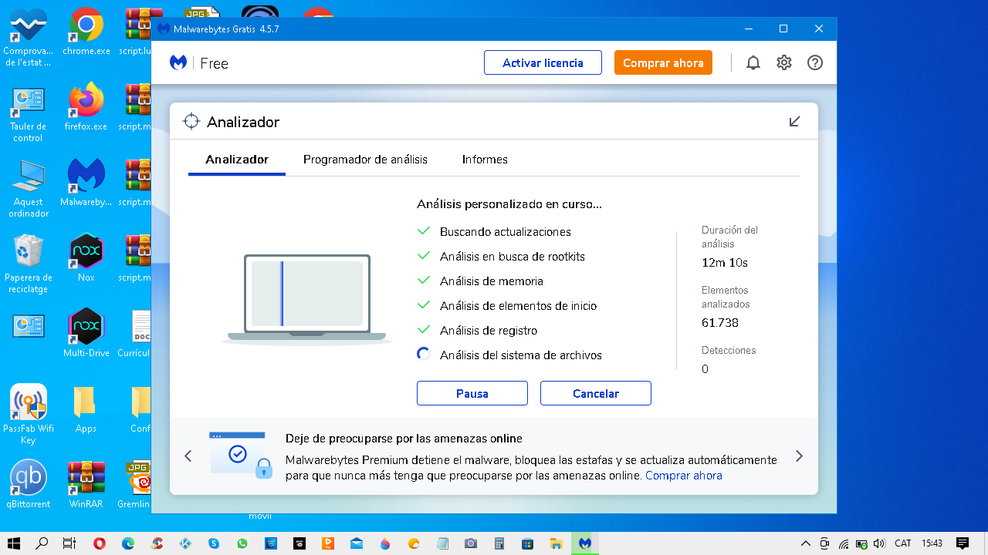The height and width of the screenshot is (555, 988).
Task: Switch to the Informes tab
Action: point(485,160)
